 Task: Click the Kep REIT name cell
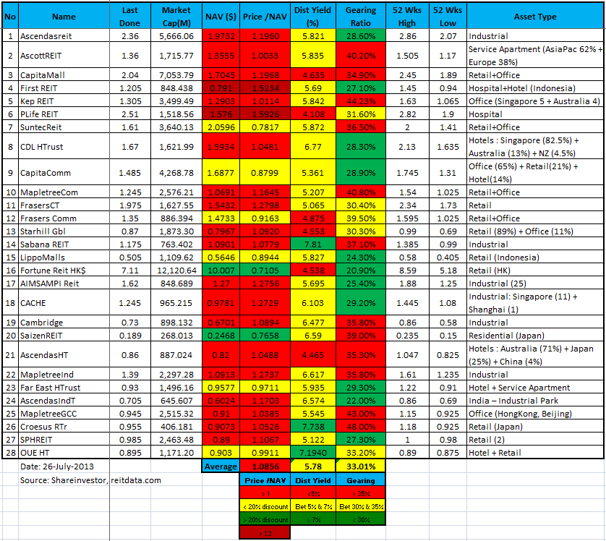coord(64,101)
